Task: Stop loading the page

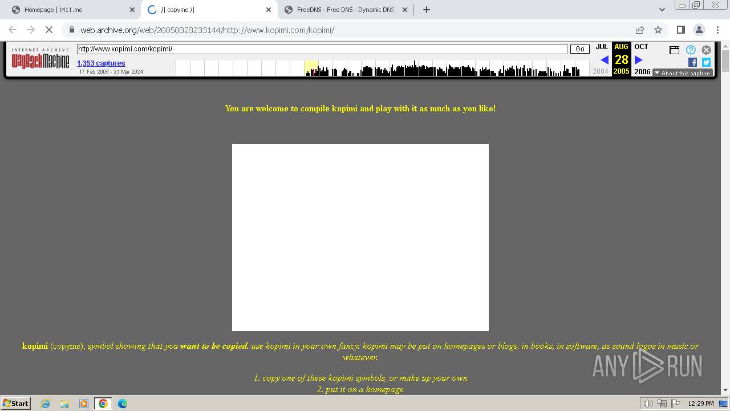Action: pyautogui.click(x=49, y=30)
